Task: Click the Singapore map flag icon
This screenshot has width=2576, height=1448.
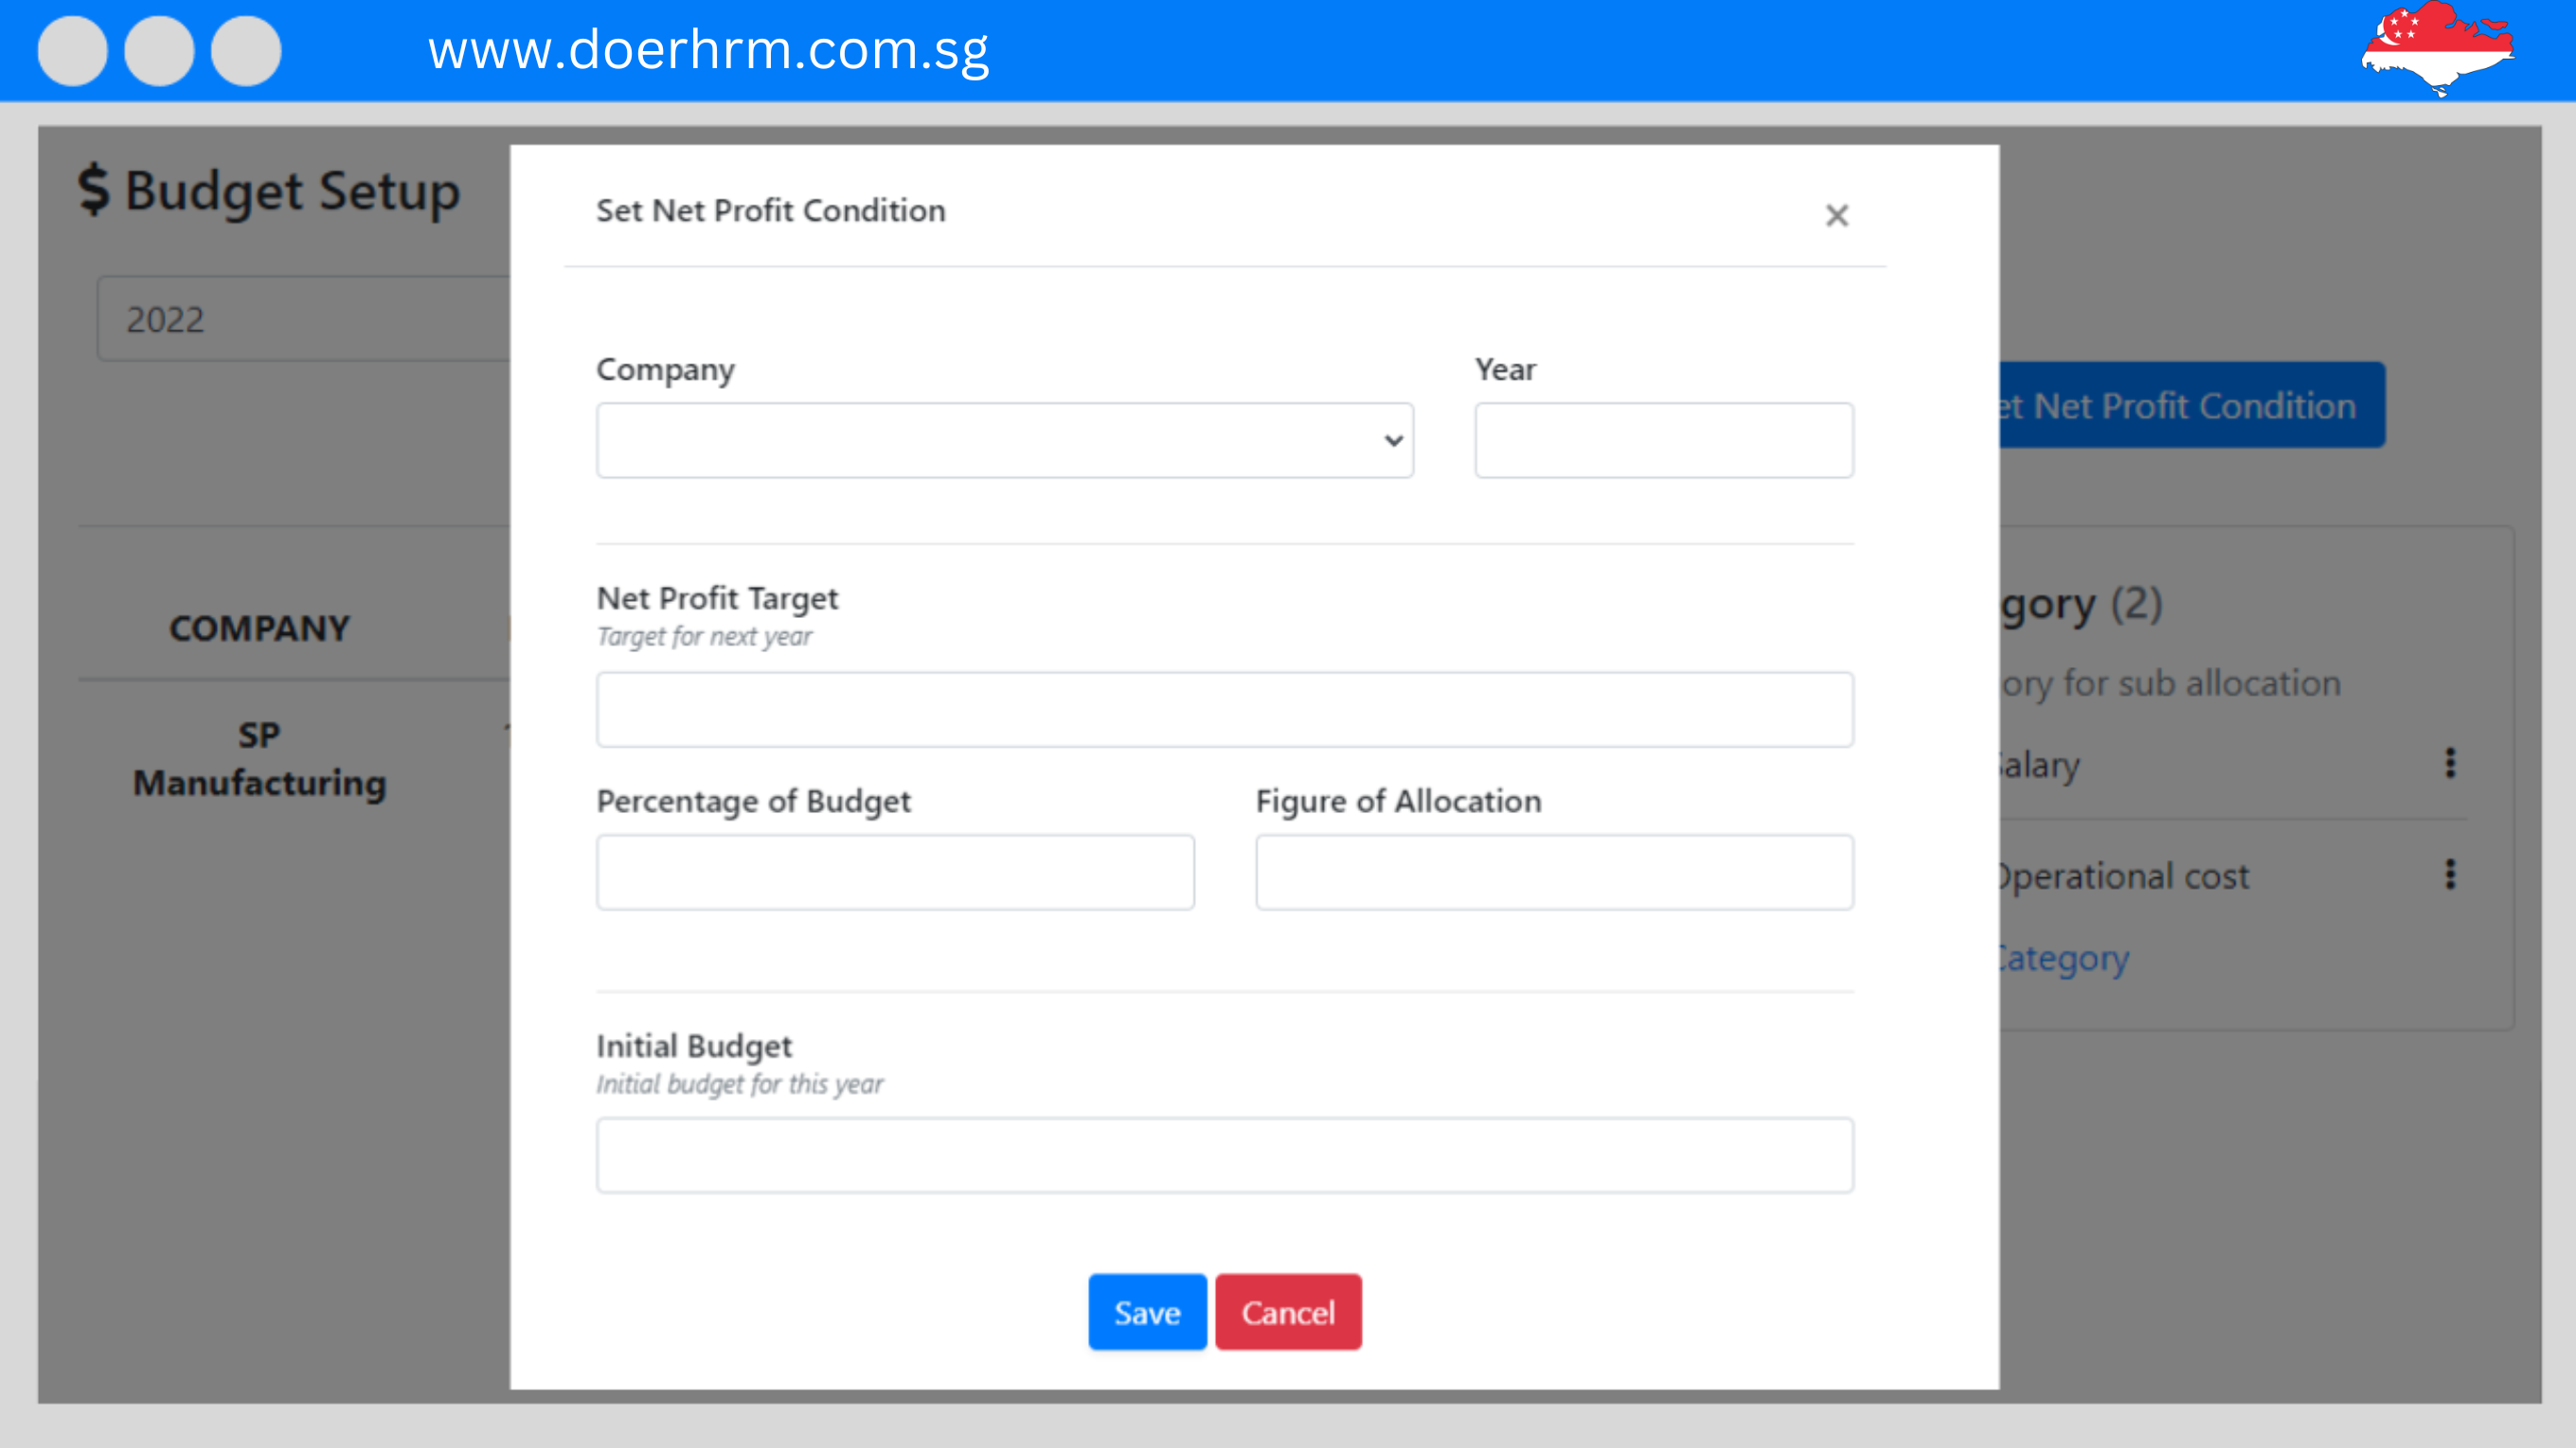Action: (2437, 49)
